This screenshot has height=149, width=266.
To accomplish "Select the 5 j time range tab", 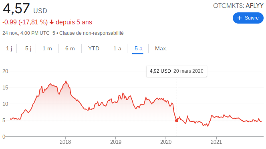I will point(28,49).
